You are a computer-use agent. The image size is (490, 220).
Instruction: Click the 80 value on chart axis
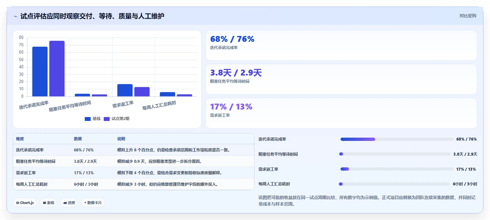tap(21, 38)
